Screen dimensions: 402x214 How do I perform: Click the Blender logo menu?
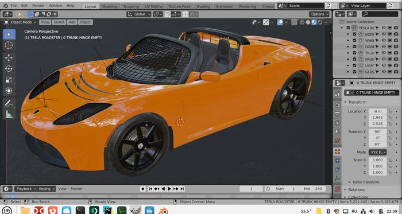tap(5, 5)
